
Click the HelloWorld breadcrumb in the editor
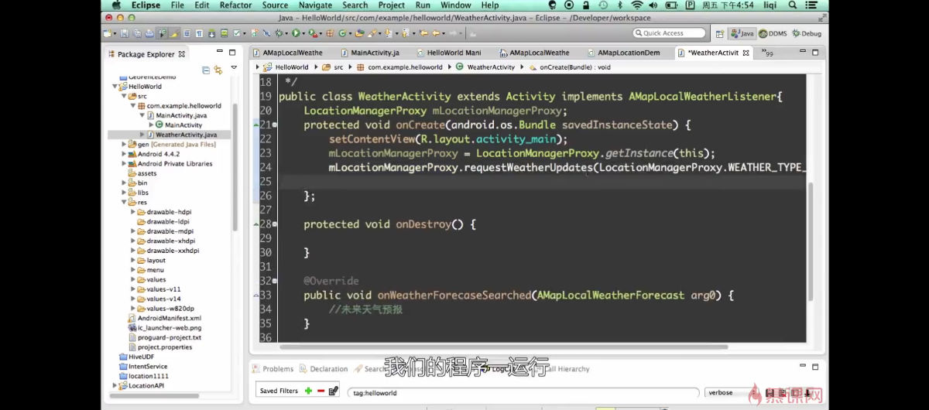pyautogui.click(x=286, y=67)
